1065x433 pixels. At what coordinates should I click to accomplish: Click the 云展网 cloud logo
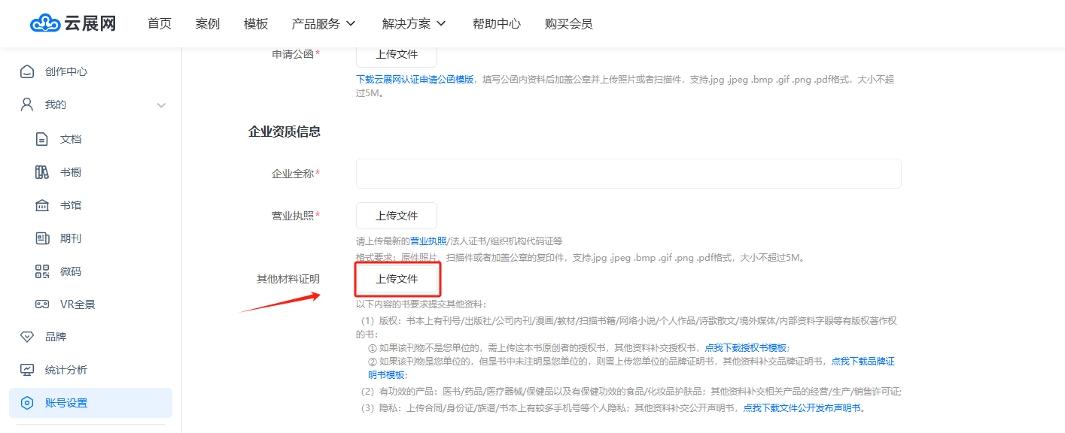45,24
